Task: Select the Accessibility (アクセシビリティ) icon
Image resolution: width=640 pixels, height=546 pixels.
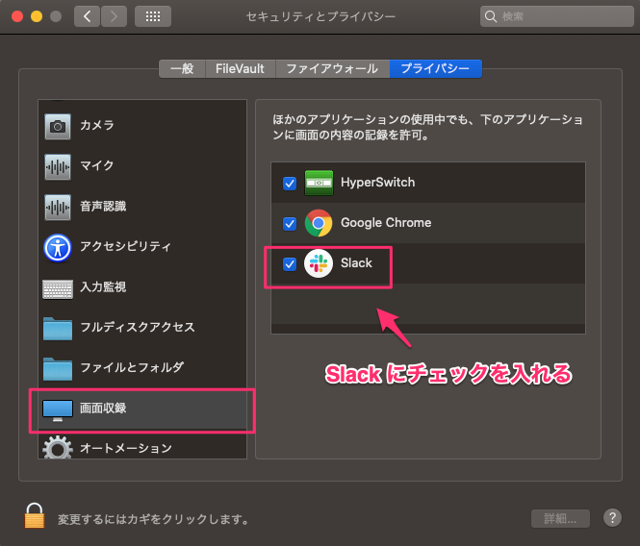Action: pos(58,247)
